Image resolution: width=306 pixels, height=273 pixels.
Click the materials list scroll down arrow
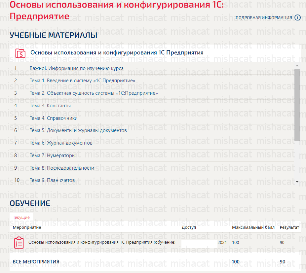point(297,182)
